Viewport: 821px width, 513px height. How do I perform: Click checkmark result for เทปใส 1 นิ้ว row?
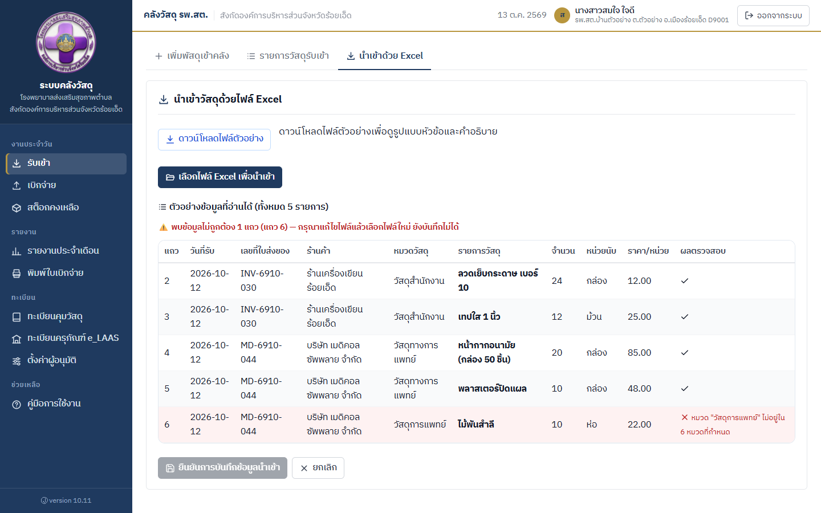(685, 317)
